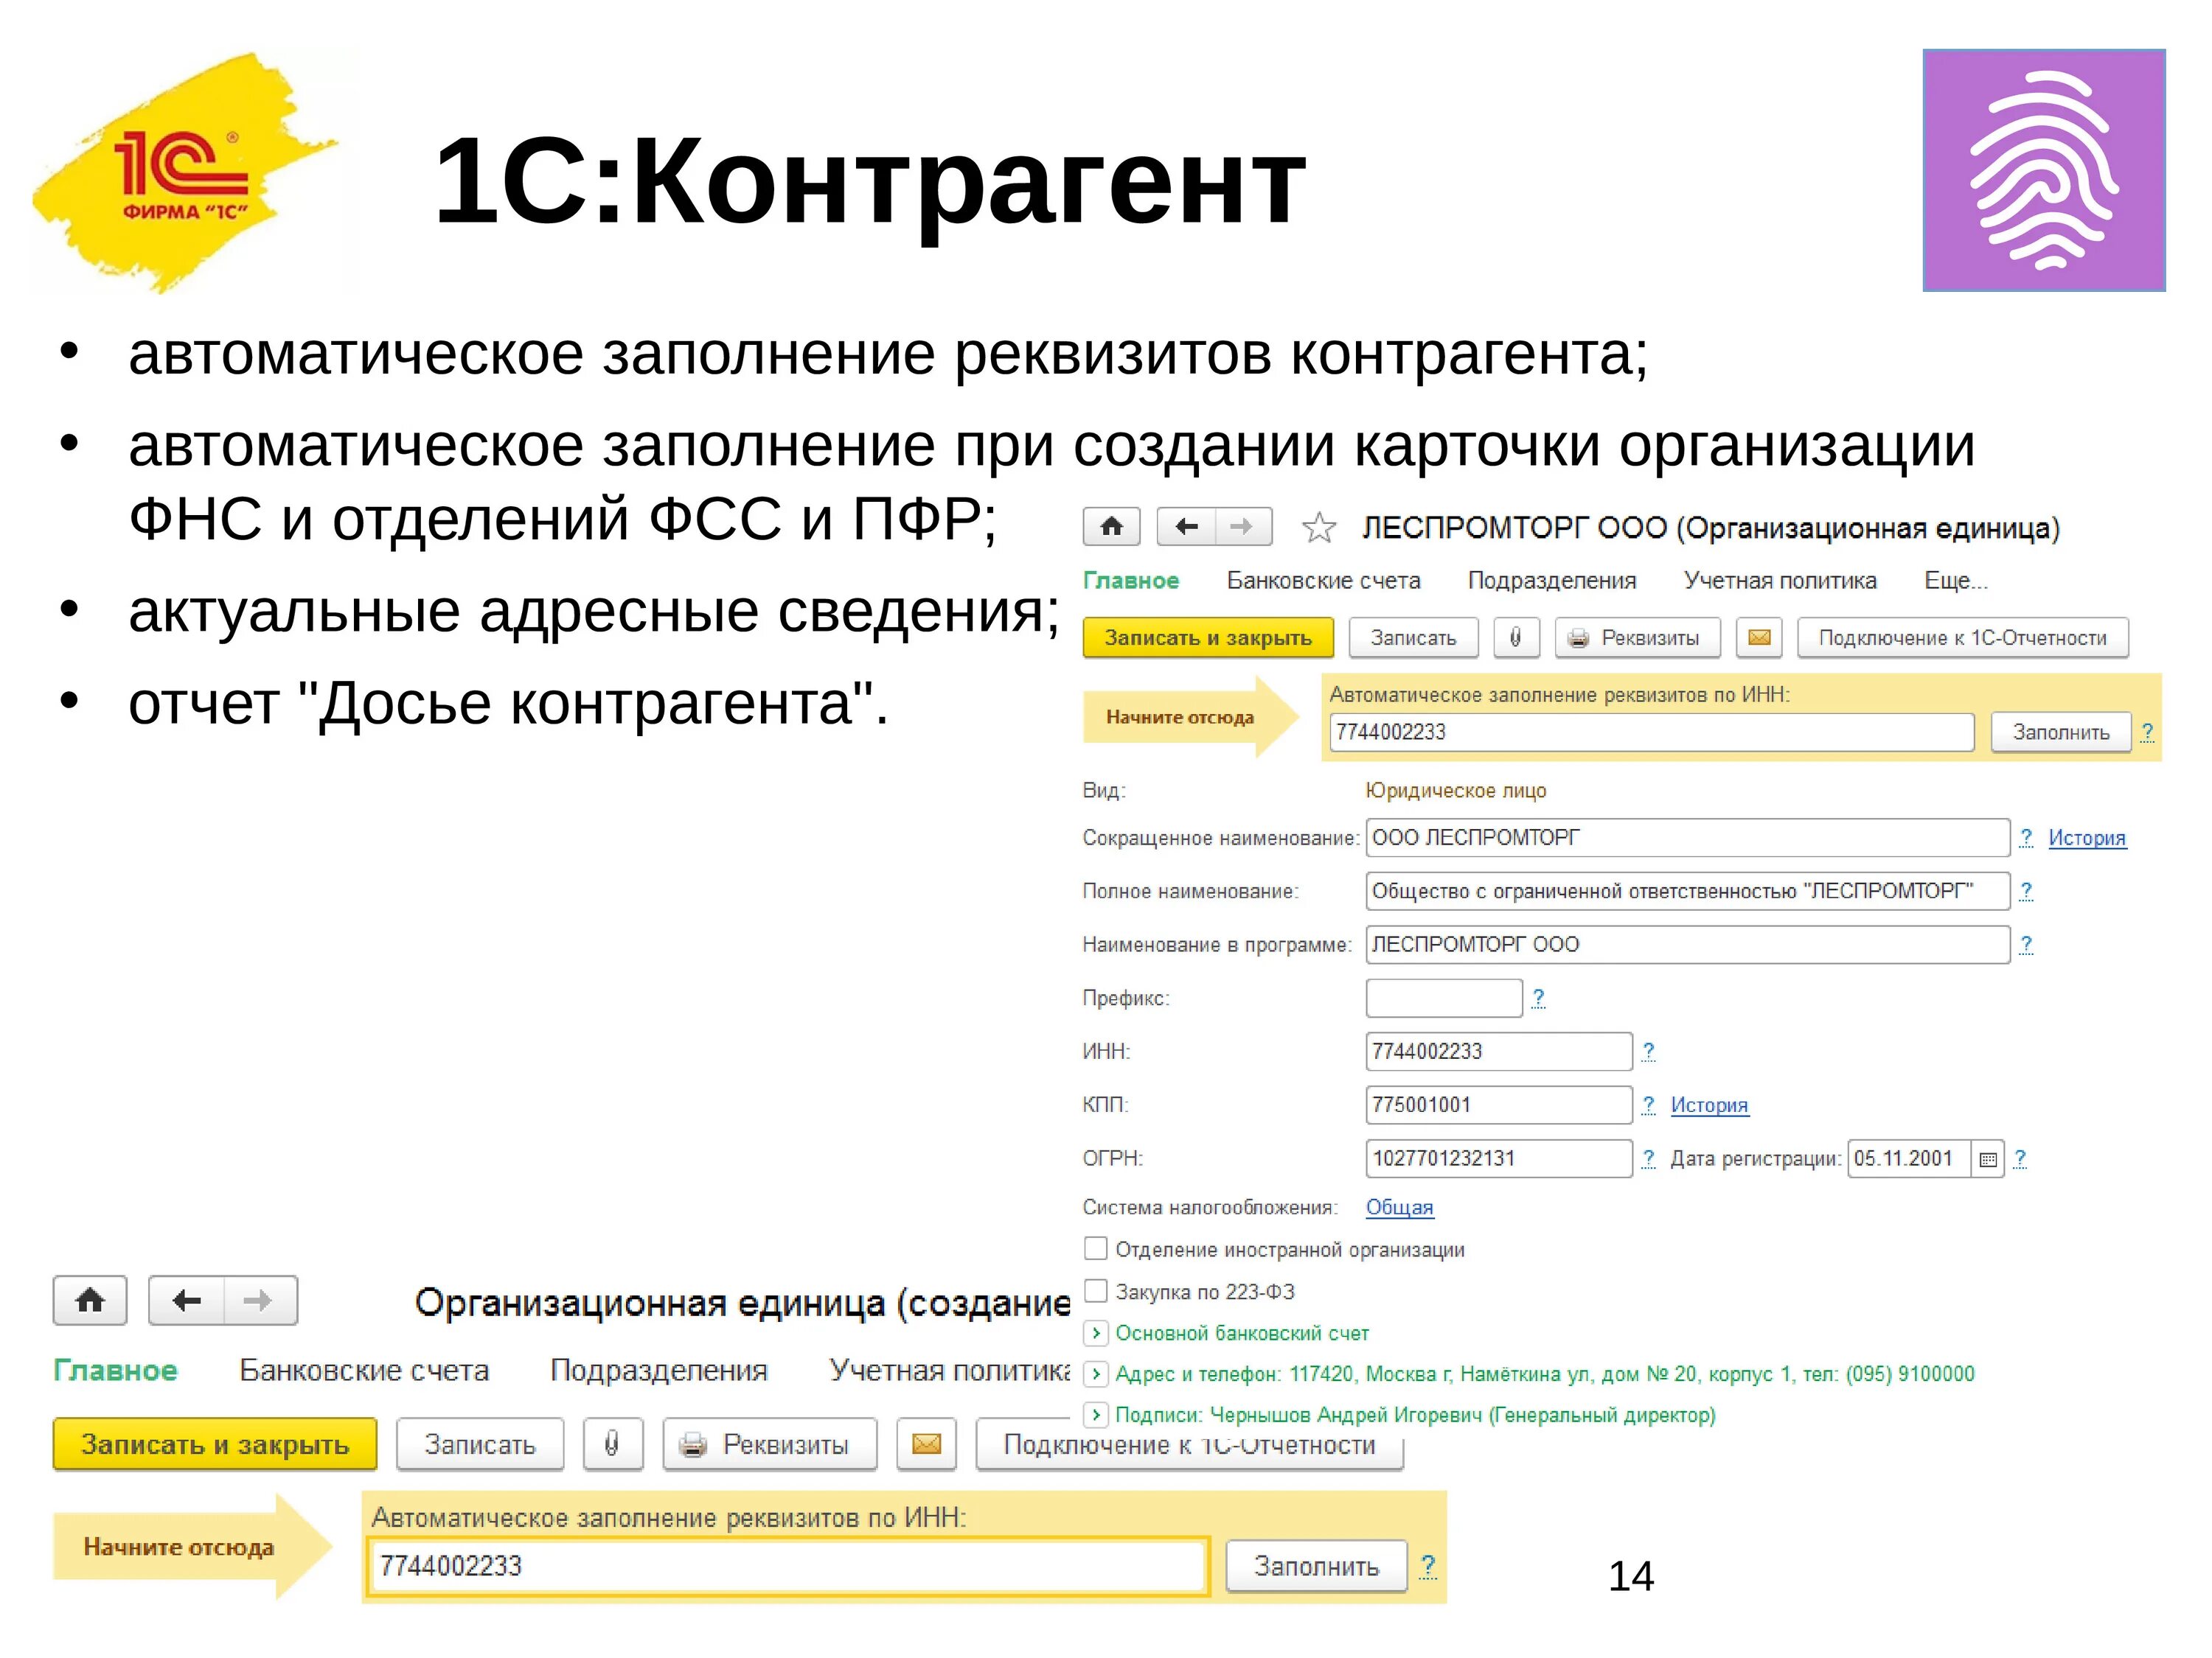Click paperclip attachment icon in upper toolbar
The image size is (2212, 1658).
[1515, 637]
